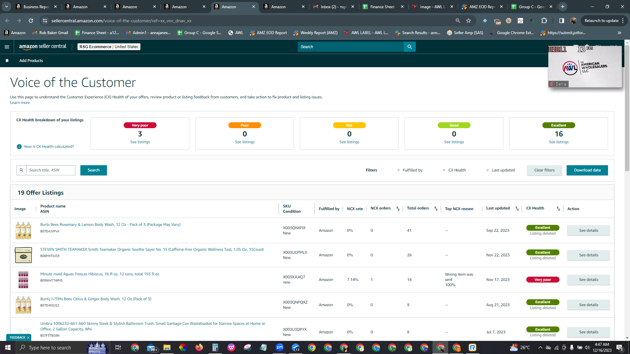Click the top search magnifier button

click(409, 47)
